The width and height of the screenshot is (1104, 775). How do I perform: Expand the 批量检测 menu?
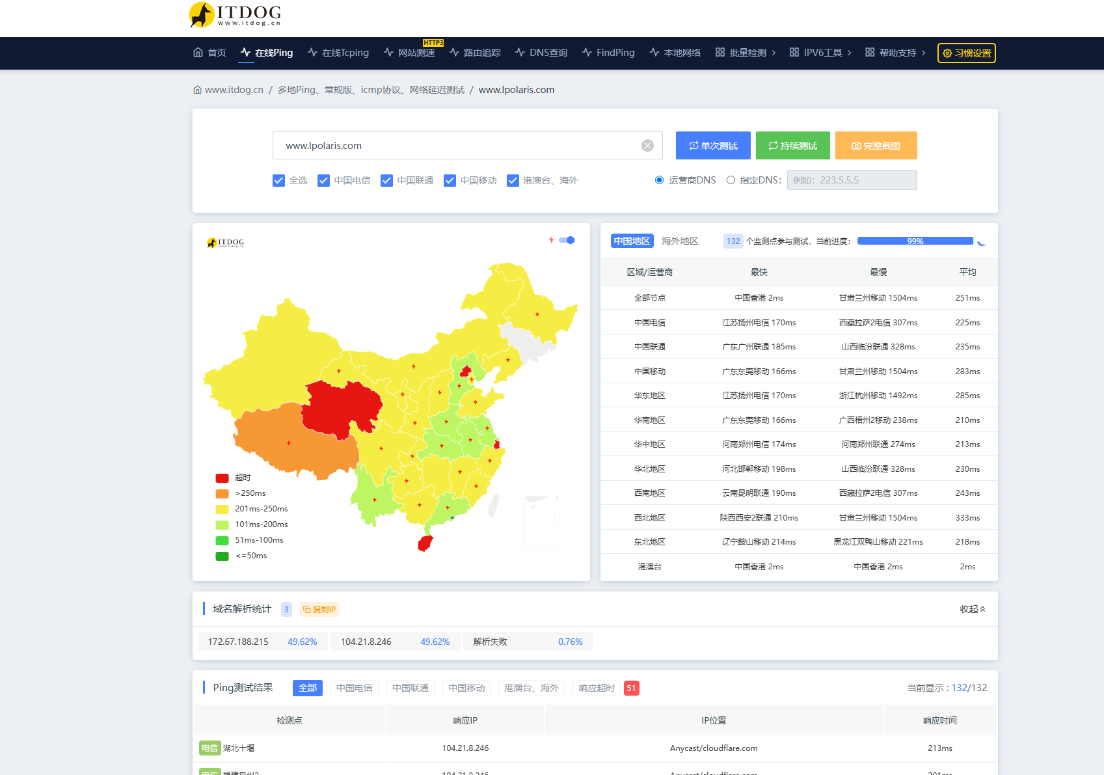click(x=746, y=53)
